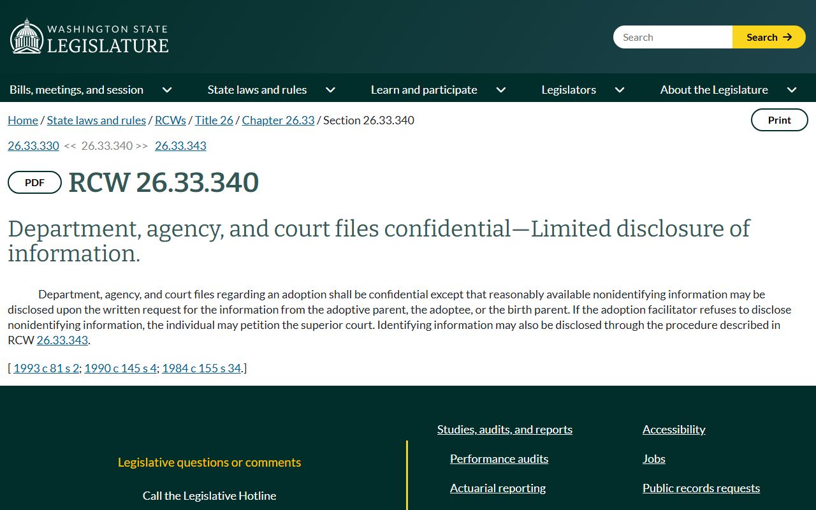The height and width of the screenshot is (510, 816).
Task: Open RCW 26.33.343 link in the paragraph
Action: tap(62, 340)
